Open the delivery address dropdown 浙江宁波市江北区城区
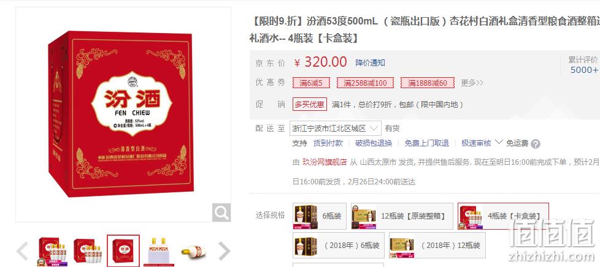This screenshot has width=600, height=267. click(335, 129)
